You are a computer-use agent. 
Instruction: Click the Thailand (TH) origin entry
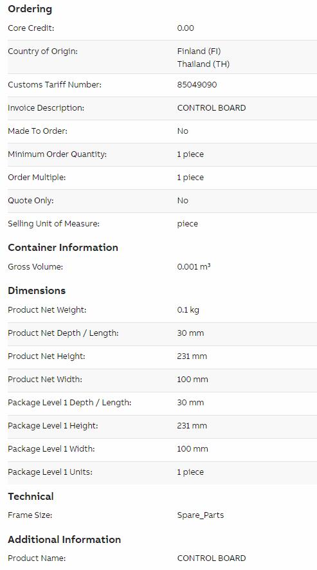[203, 64]
